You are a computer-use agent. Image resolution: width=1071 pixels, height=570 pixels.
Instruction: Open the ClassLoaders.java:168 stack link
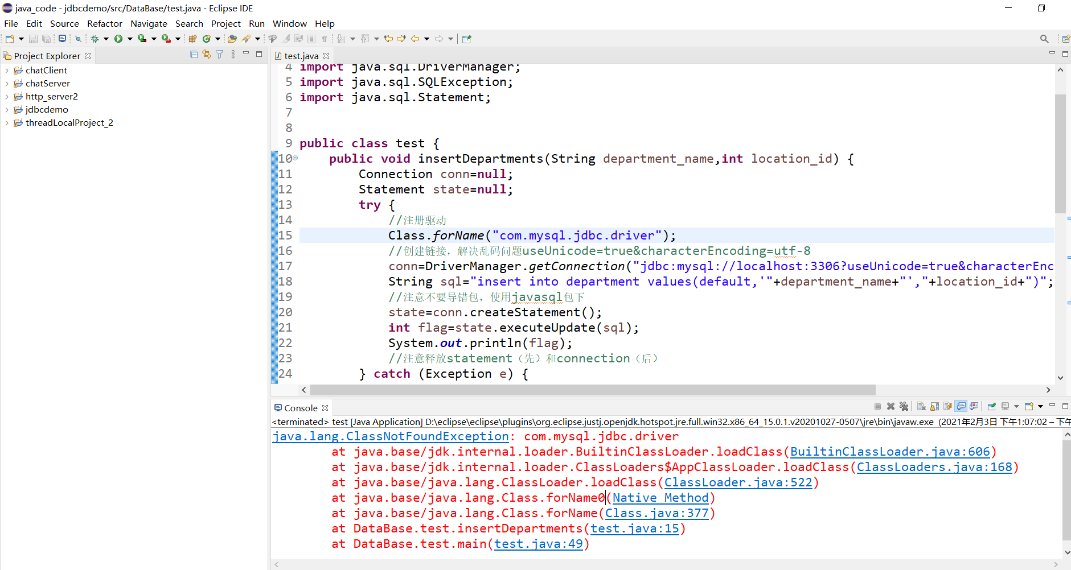tap(934, 467)
